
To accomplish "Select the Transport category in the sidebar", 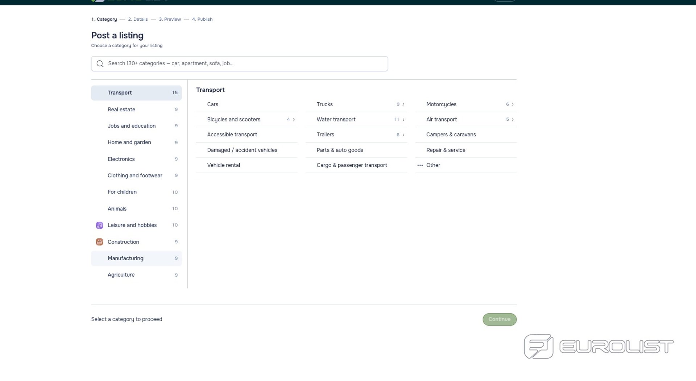I will (136, 93).
